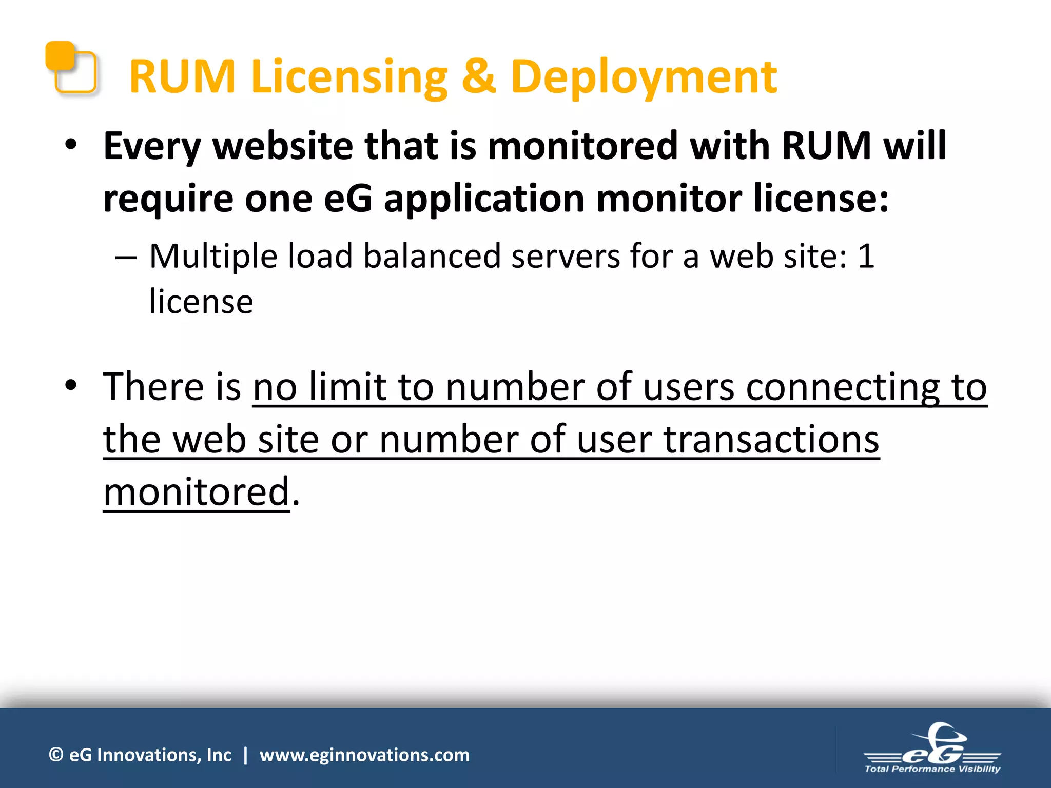1051x788 pixels.
Task: Click the words 'There is' in second bullet
Action: tap(172, 387)
